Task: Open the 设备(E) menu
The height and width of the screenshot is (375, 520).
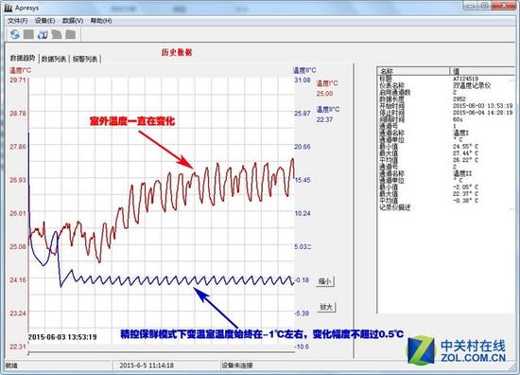Action: 45,21
